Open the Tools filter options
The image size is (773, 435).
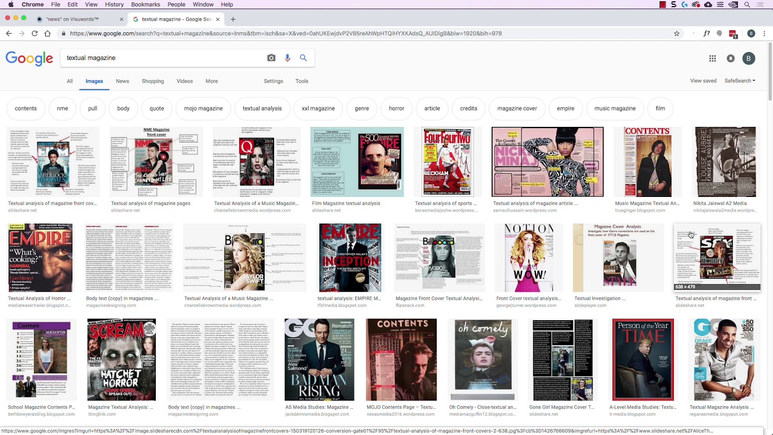tap(302, 81)
